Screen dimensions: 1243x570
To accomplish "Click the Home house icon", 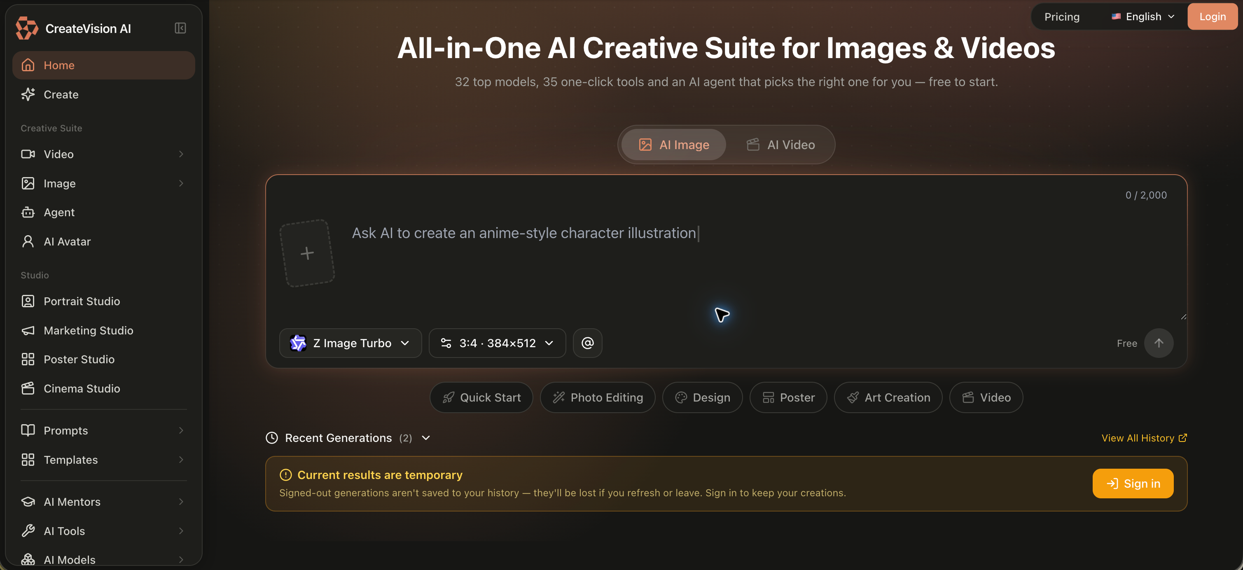I will 28,65.
